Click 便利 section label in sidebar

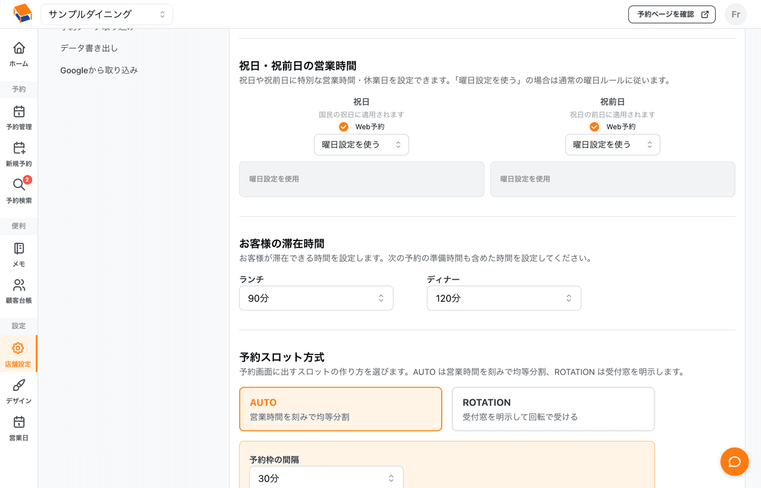tap(19, 226)
